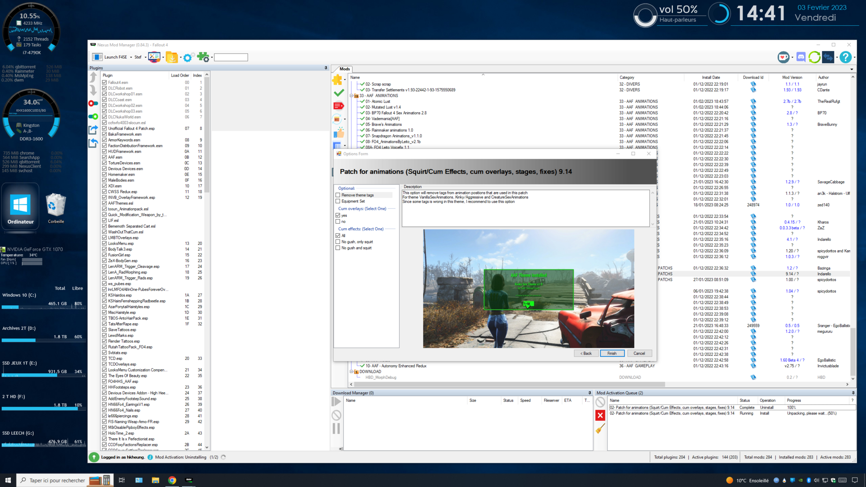Toggle the AAF.esm plugin checkbox

(x=105, y=157)
